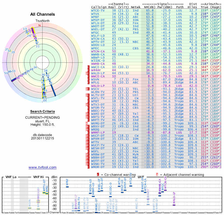Click the 'stuart, FL' location text
Image resolution: width=224 pixels, height=215 pixels.
click(x=43, y=121)
